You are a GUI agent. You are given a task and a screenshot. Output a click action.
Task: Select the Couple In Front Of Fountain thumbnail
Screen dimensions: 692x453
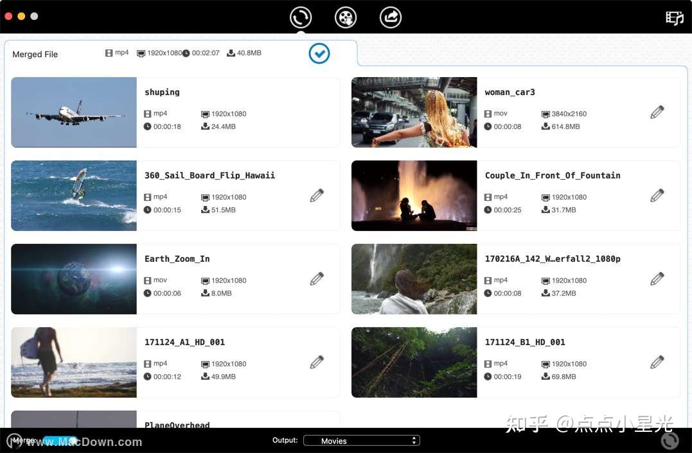coord(414,196)
